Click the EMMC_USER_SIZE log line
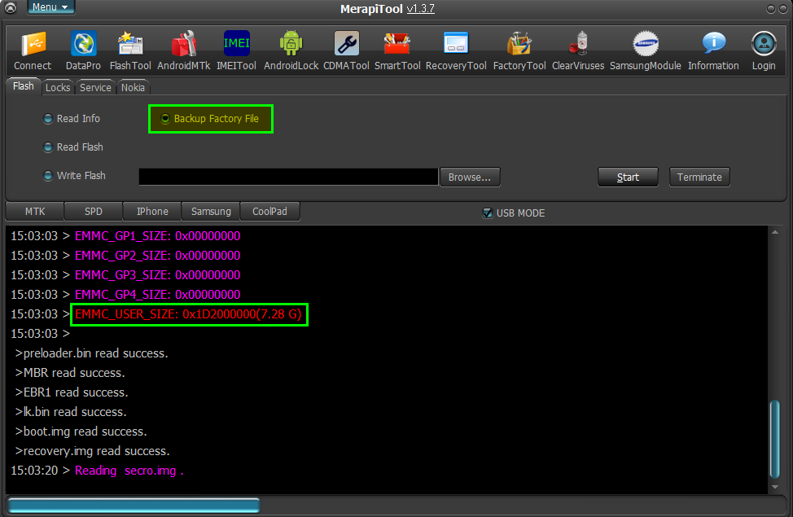The width and height of the screenshot is (793, 517). pos(188,314)
